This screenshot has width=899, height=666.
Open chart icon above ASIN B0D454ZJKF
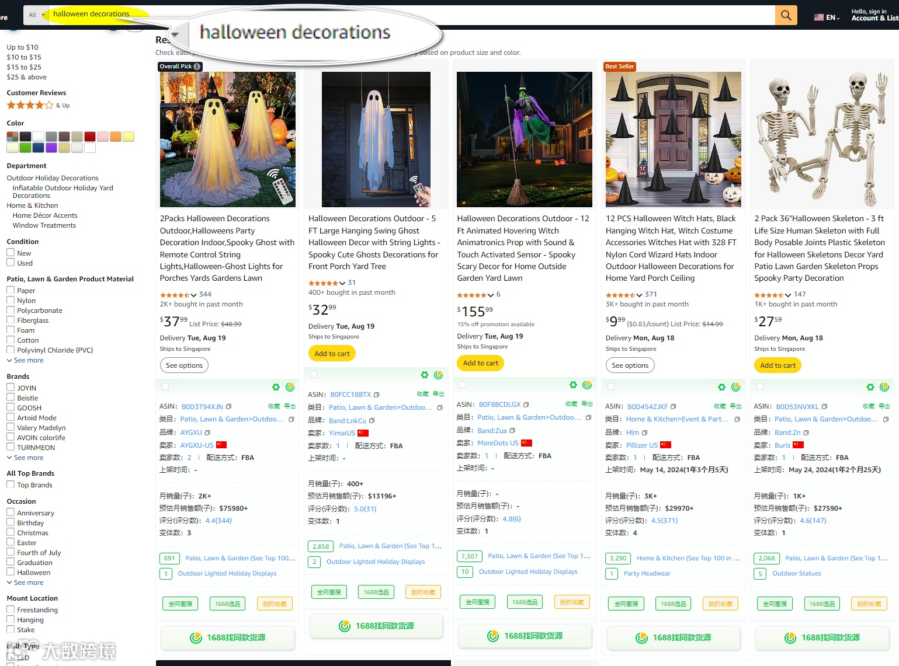[735, 387]
